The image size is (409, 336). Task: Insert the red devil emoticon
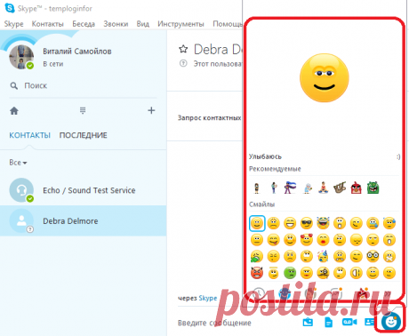pyautogui.click(x=257, y=273)
